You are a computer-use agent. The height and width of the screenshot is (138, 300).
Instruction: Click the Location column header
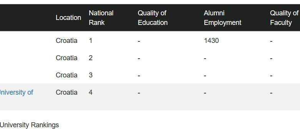pyautogui.click(x=68, y=18)
